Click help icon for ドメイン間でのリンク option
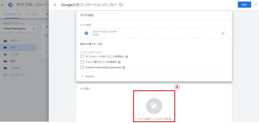 point(119,62)
